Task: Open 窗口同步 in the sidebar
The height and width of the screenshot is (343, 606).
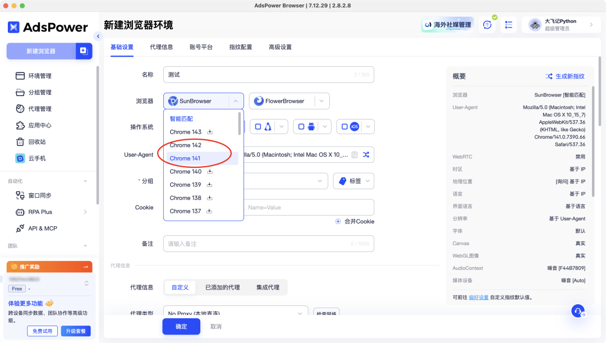Action: point(34,195)
